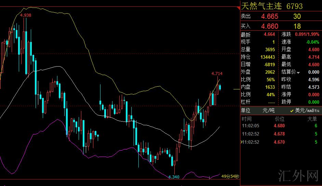
Task: Click the 卖出 price 4.665
Action: point(270,16)
